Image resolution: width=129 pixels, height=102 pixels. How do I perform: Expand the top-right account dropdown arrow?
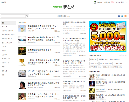tap(127, 2)
